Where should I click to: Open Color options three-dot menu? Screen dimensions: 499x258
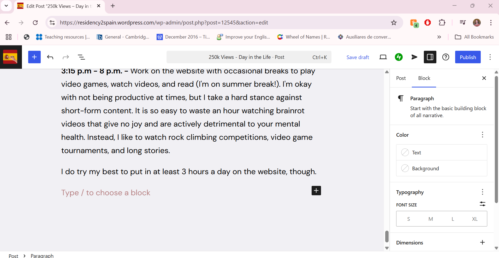pyautogui.click(x=482, y=135)
